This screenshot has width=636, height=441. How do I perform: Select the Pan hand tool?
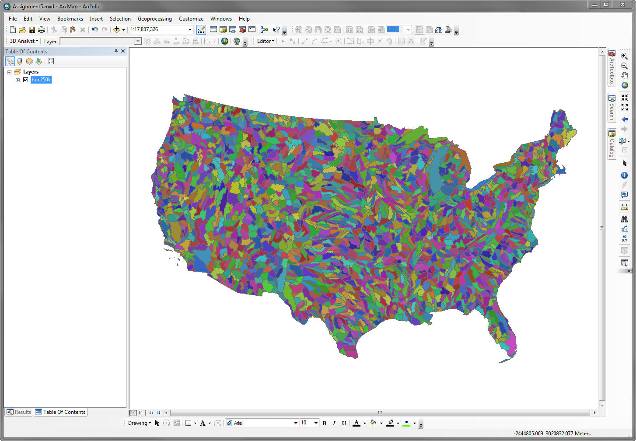point(624,76)
